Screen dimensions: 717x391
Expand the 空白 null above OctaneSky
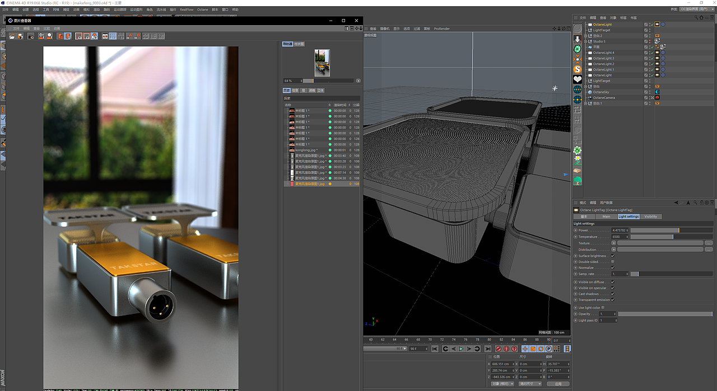(x=585, y=86)
